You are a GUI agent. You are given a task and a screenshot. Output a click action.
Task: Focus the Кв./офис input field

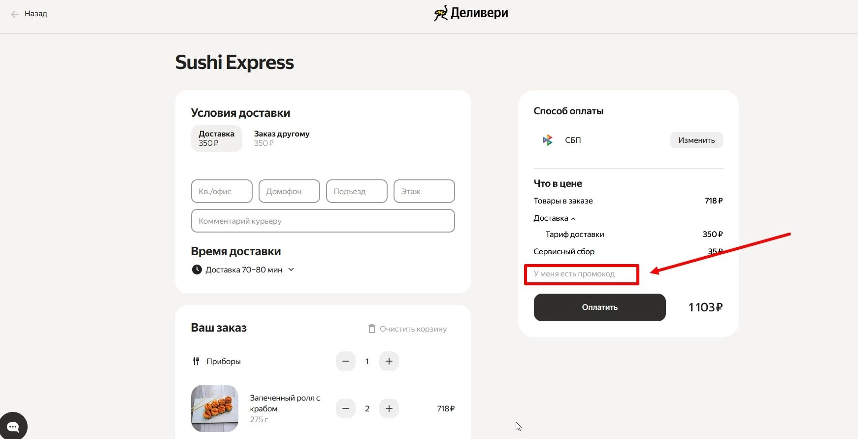click(x=222, y=191)
